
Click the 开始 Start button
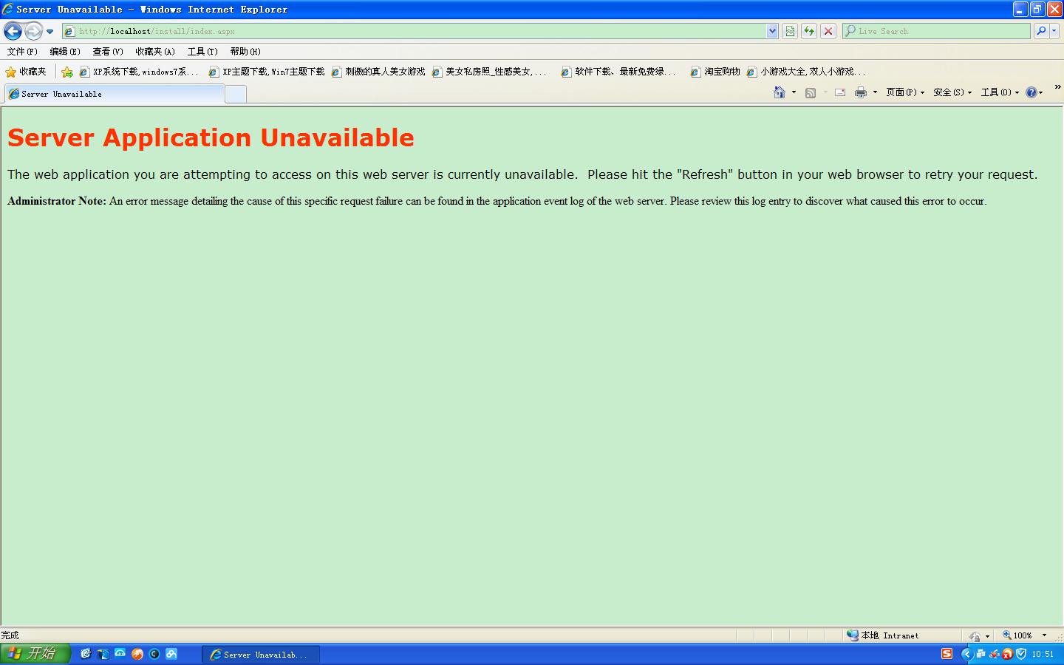pos(34,654)
